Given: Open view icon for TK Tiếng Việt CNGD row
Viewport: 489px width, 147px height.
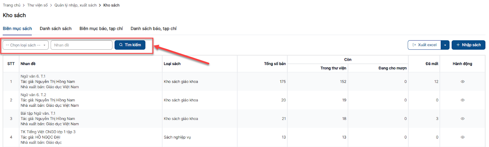Looking at the screenshot, I should tap(462, 137).
